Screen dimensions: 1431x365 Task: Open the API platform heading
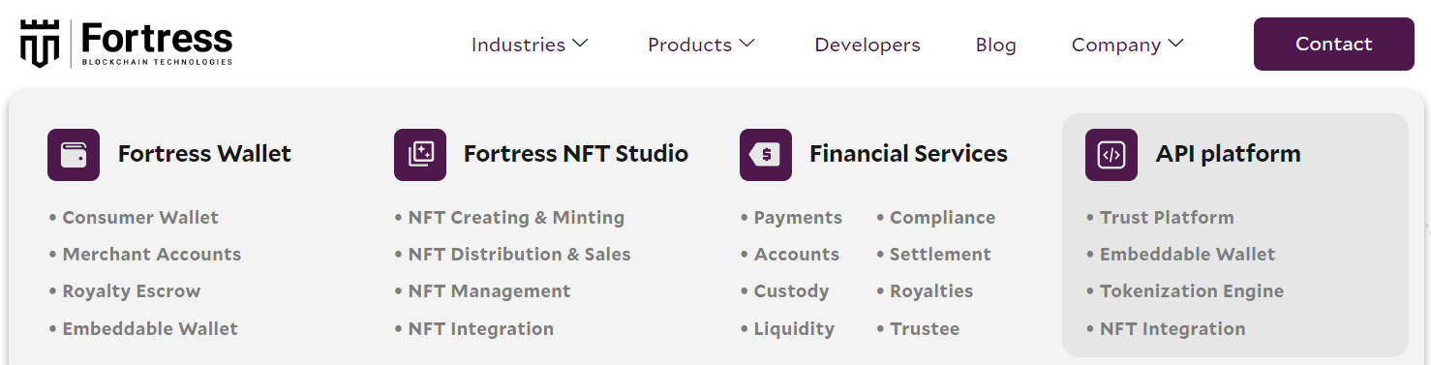[x=1228, y=154]
